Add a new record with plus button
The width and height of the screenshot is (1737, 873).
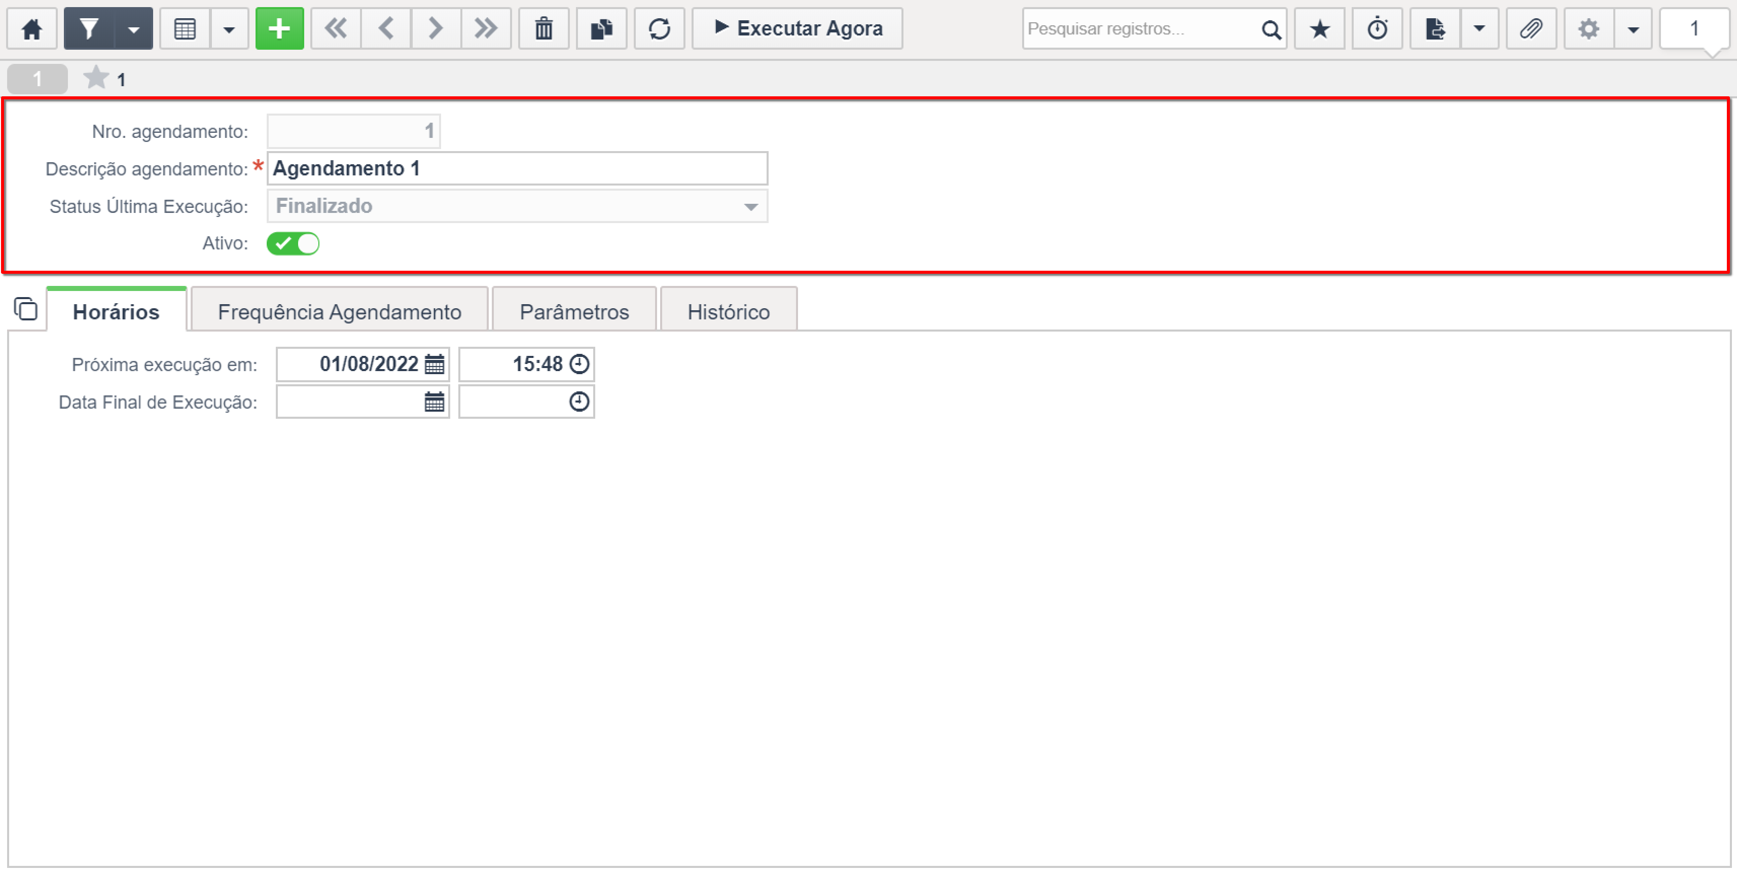click(x=279, y=29)
